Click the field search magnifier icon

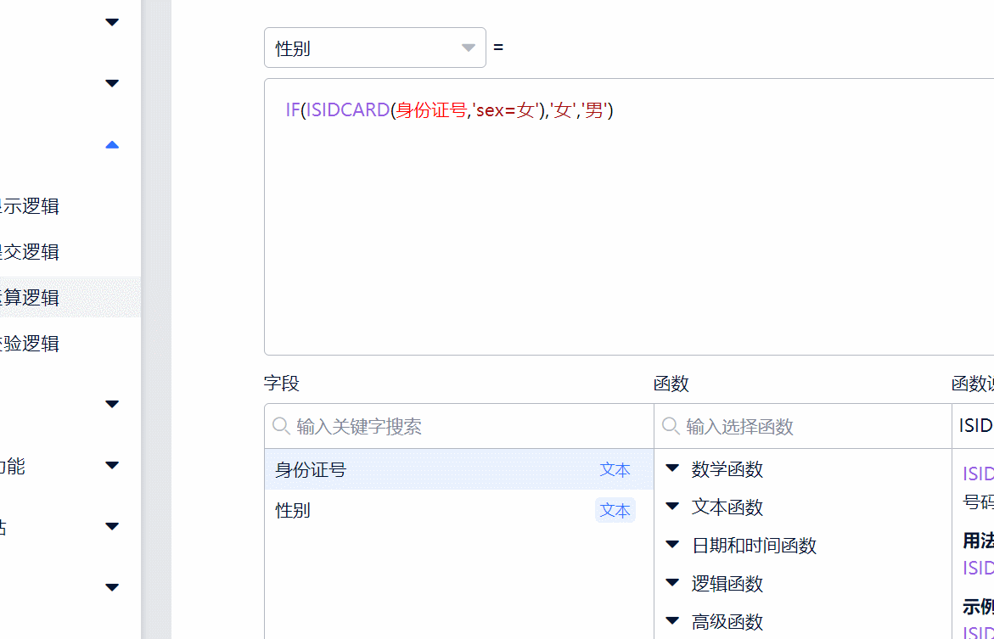coord(281,426)
